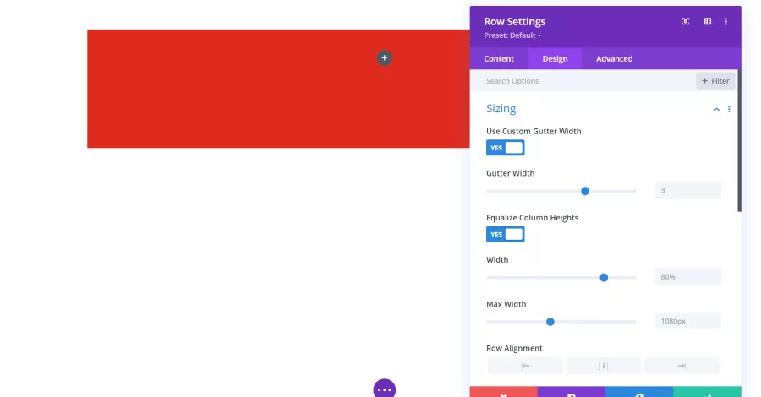Toggle Use Custom Gutter Width switch
This screenshot has width=761, height=397.
click(506, 148)
